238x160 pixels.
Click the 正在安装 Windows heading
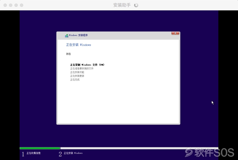click(x=79, y=45)
